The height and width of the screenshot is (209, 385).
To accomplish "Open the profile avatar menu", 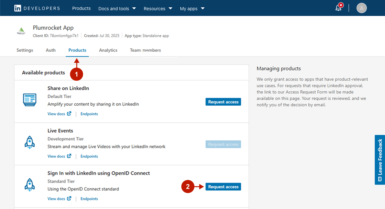I will [361, 8].
